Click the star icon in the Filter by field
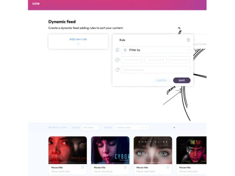The height and width of the screenshot is (176, 235). pyautogui.click(x=125, y=50)
